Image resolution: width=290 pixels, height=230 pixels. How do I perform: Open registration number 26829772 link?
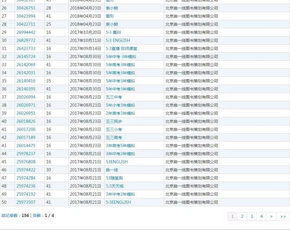pyautogui.click(x=26, y=40)
